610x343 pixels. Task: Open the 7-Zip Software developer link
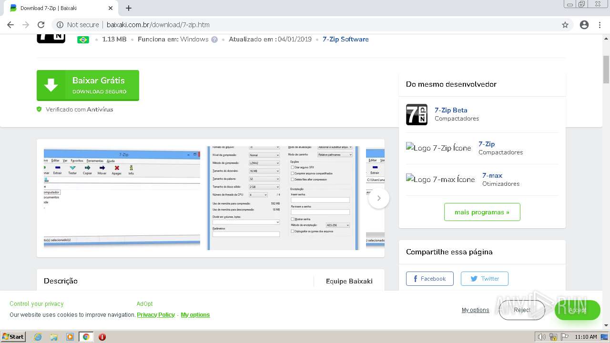click(x=346, y=39)
